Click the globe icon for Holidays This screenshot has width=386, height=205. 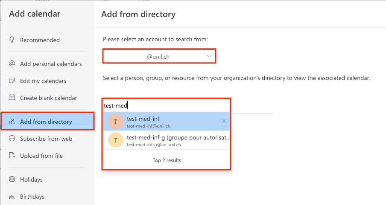point(12,179)
